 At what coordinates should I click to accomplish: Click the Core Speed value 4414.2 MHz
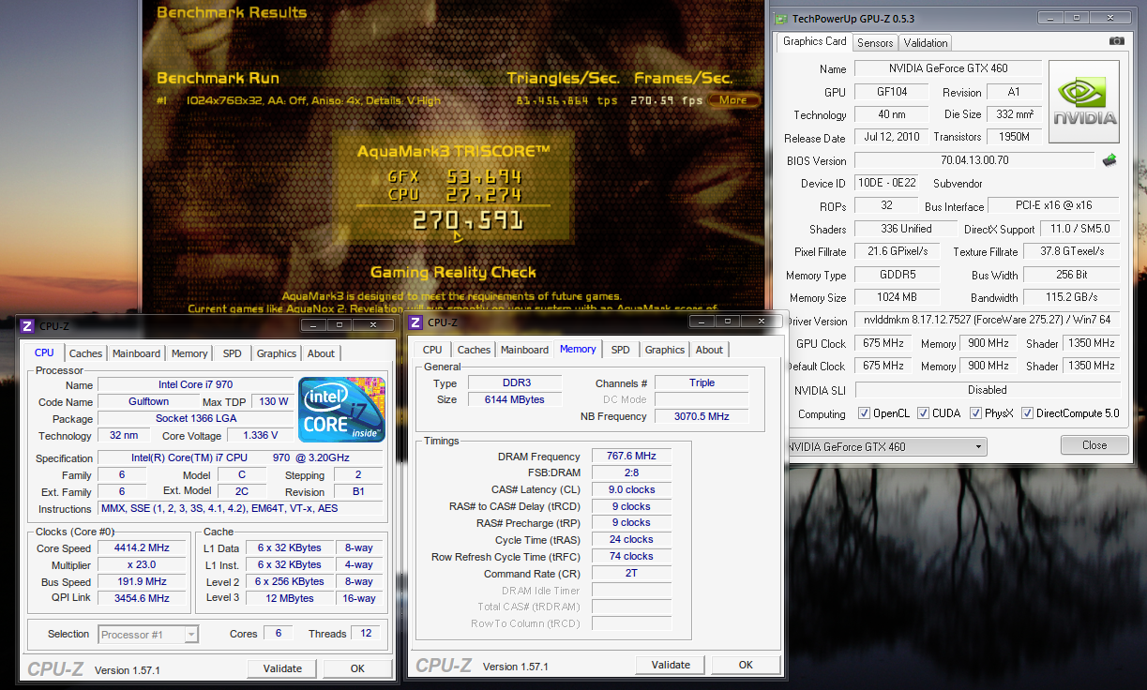[x=143, y=548]
